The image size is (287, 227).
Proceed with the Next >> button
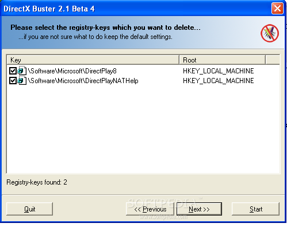(x=199, y=209)
